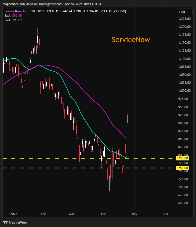Image resolution: width=196 pixels, height=227 pixels.
Task: Open the TradingView brand link
Action: click(x=15, y=222)
